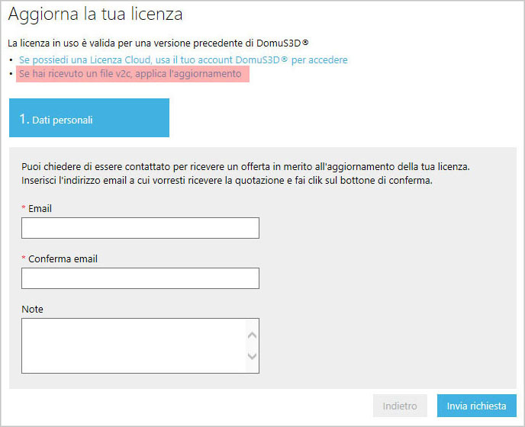This screenshot has width=525, height=427.
Task: Click the 'La licenza in uso' notice text
Action: [x=158, y=43]
